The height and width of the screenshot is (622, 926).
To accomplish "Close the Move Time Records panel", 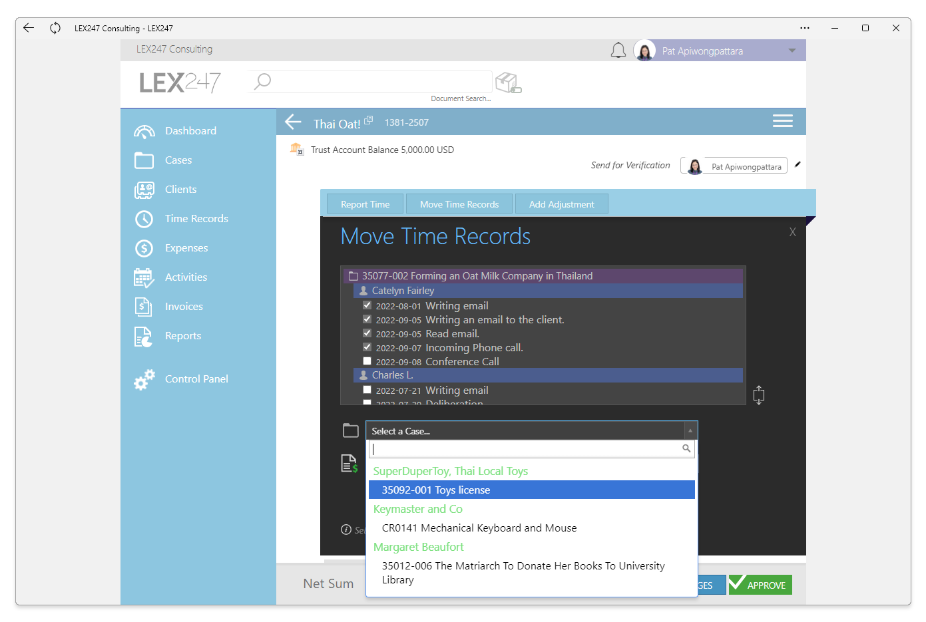I will click(793, 232).
